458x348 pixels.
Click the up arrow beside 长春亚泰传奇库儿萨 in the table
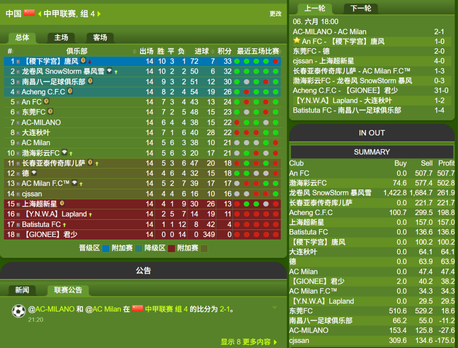[97, 164]
